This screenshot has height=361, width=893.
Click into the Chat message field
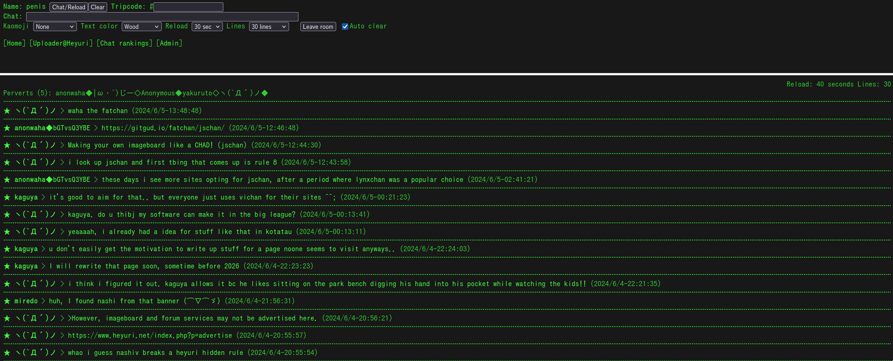[162, 17]
